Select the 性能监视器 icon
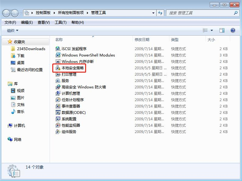This screenshot has height=181, width=242. pyautogui.click(x=58, y=126)
